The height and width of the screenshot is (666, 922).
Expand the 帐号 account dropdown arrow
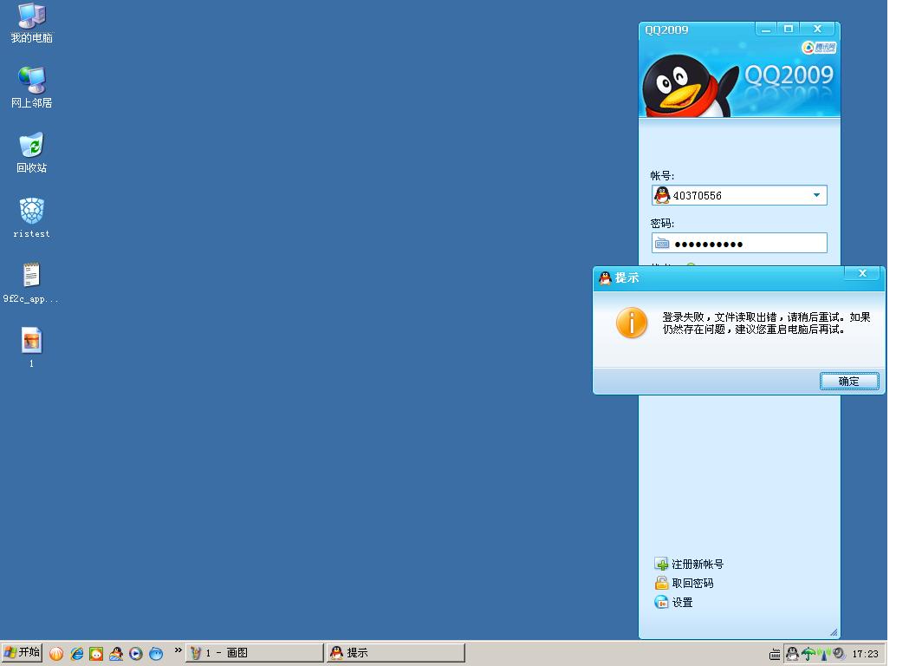pos(816,195)
